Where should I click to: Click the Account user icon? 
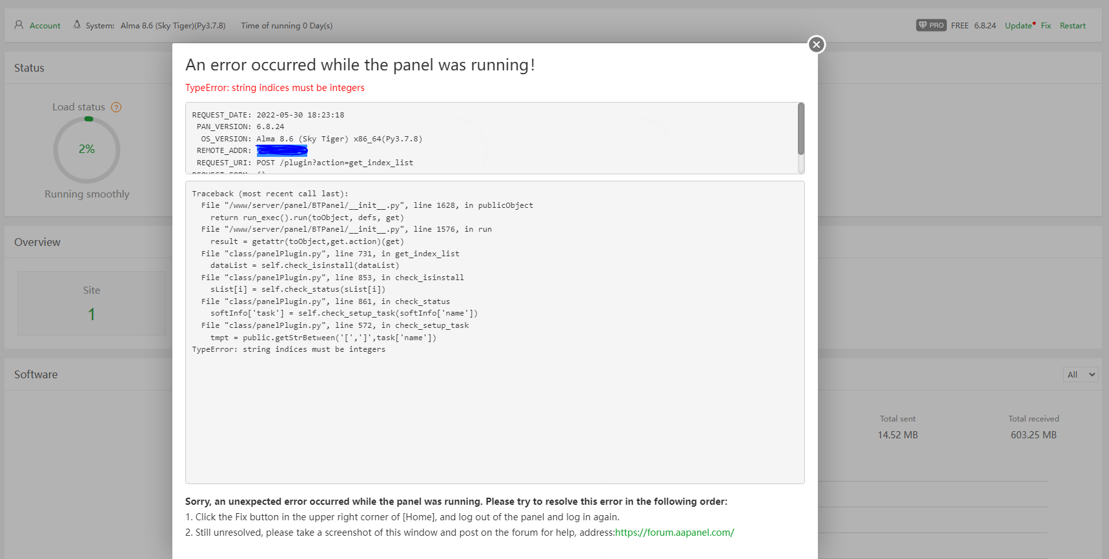19,25
